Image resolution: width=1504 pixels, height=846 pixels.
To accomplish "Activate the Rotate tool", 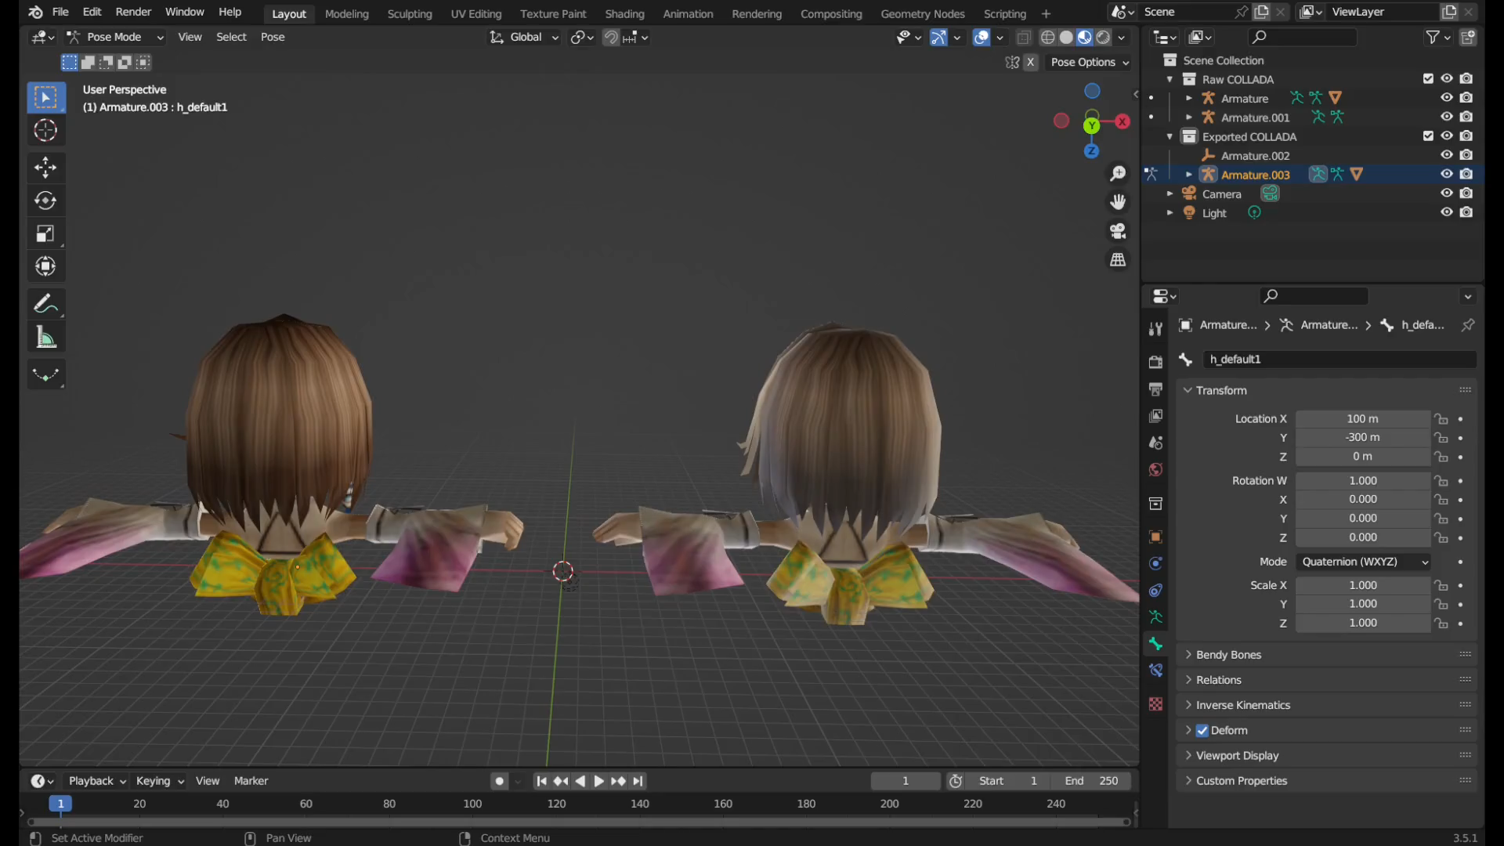I will pos(45,201).
